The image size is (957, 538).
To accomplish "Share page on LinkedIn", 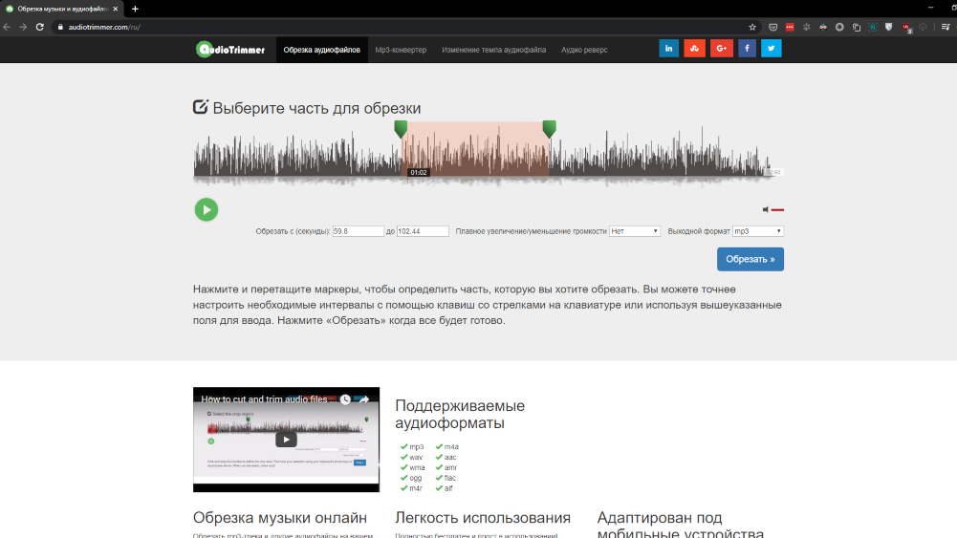I will pos(669,48).
